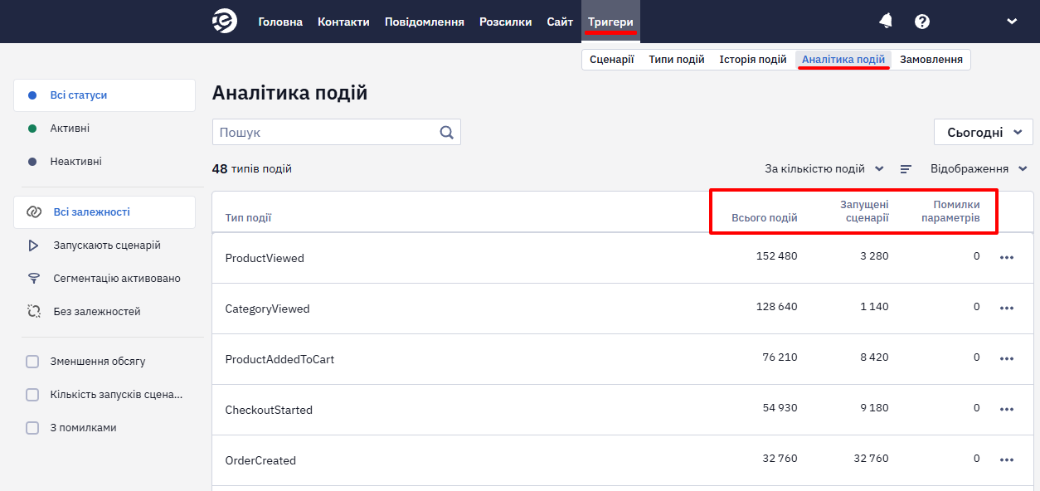Image resolution: width=1040 pixels, height=491 pixels.
Task: Click the eSputnik logo icon
Action: click(x=225, y=22)
